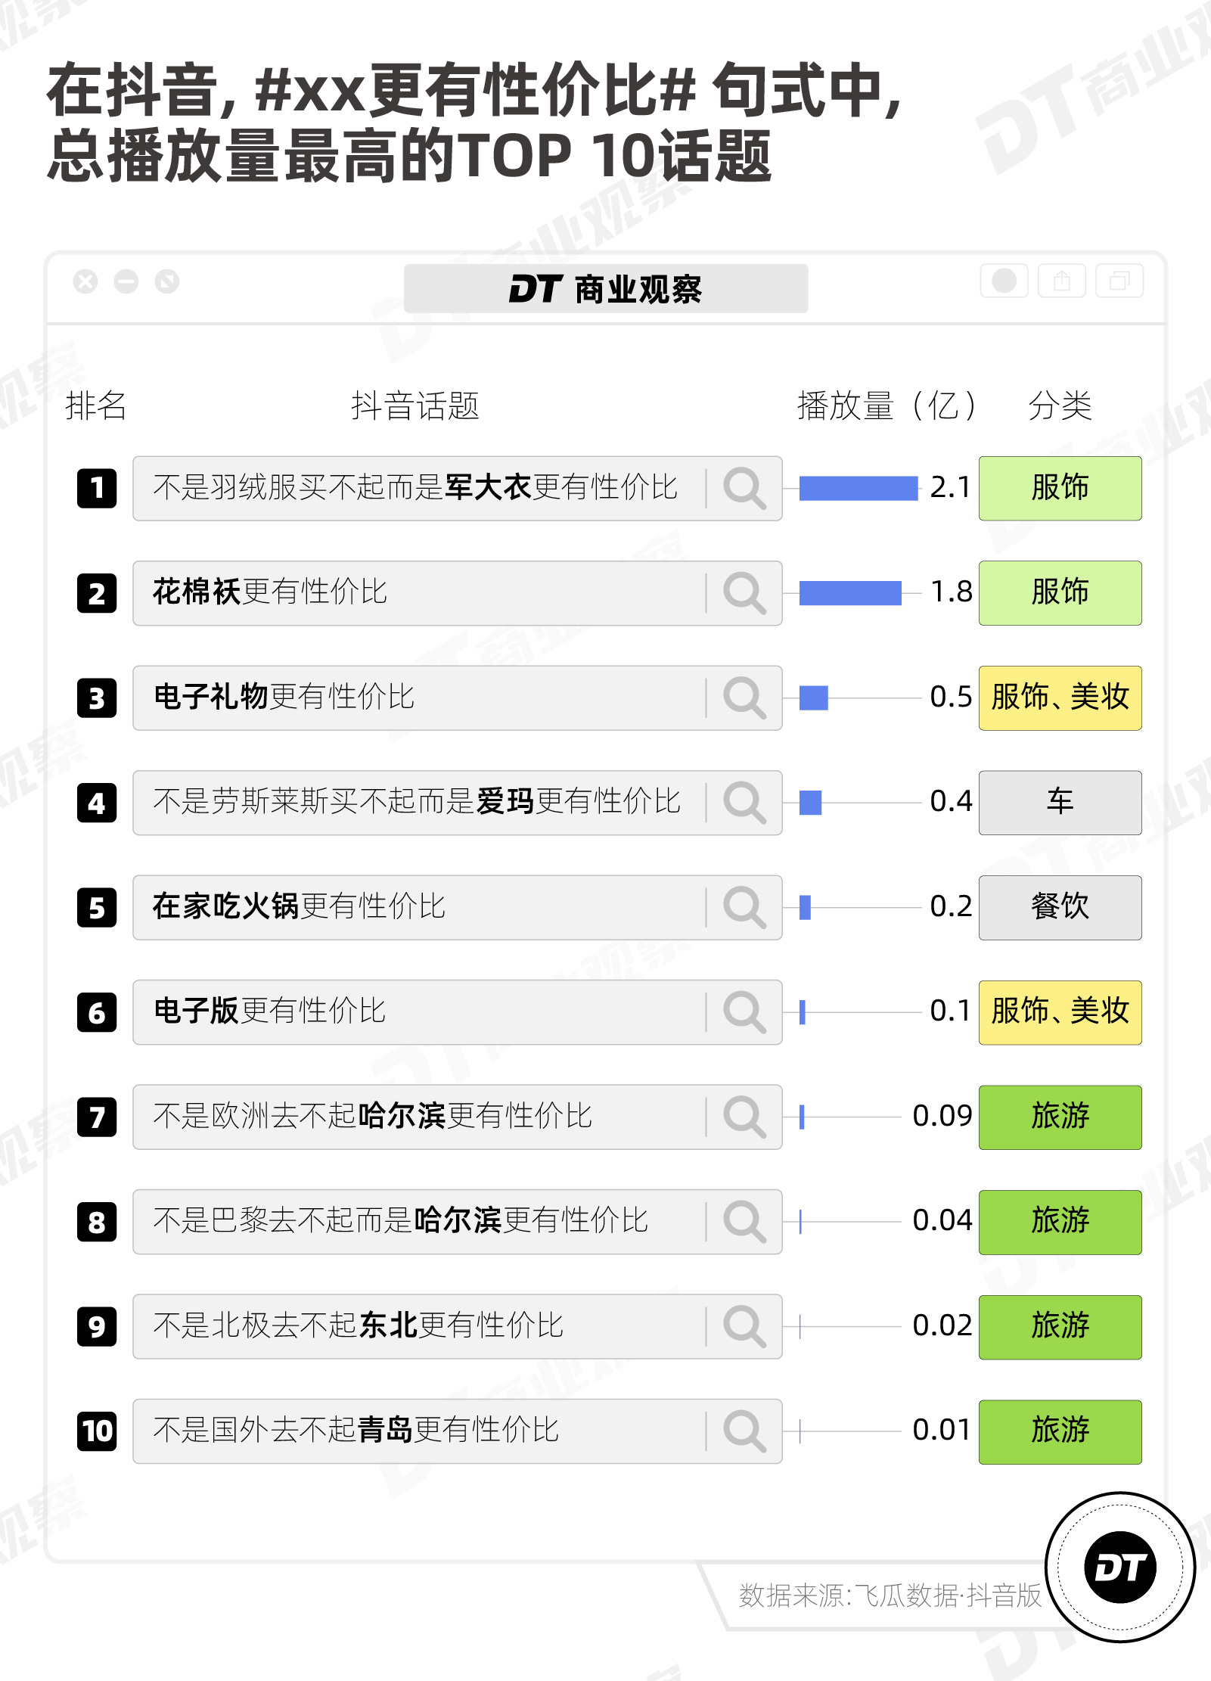This screenshot has height=1681, width=1211.
Task: Click the 播放量（亿）column header
Action: [x=886, y=406]
